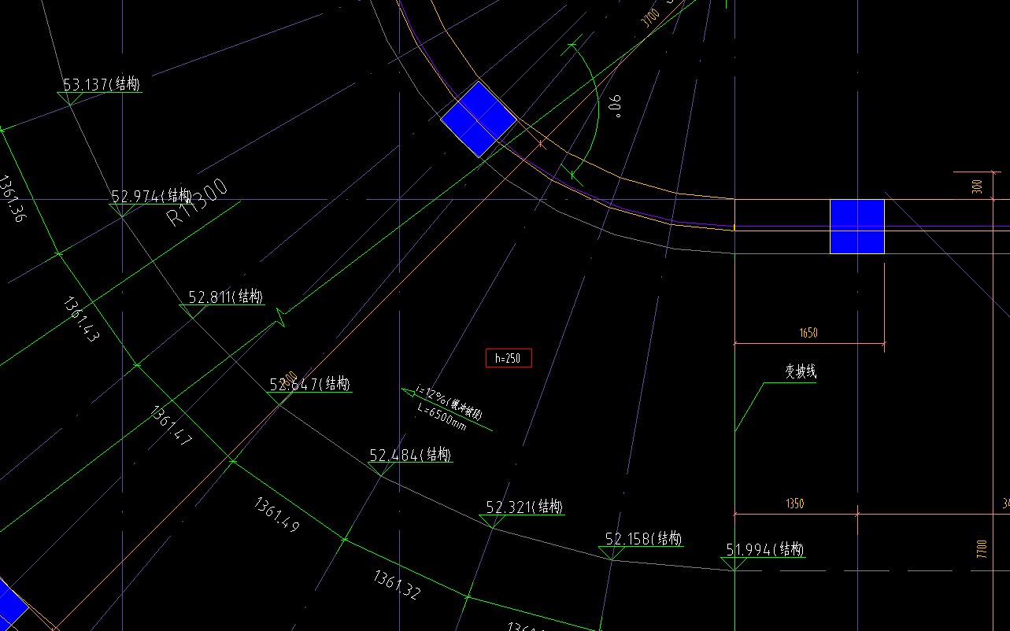Click the 1350 dimension value

point(795,504)
